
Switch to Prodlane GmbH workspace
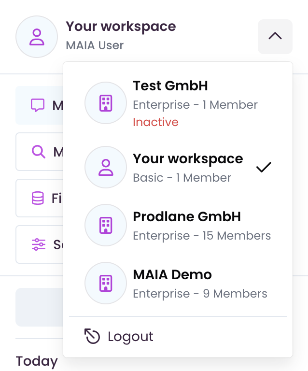[187, 217]
